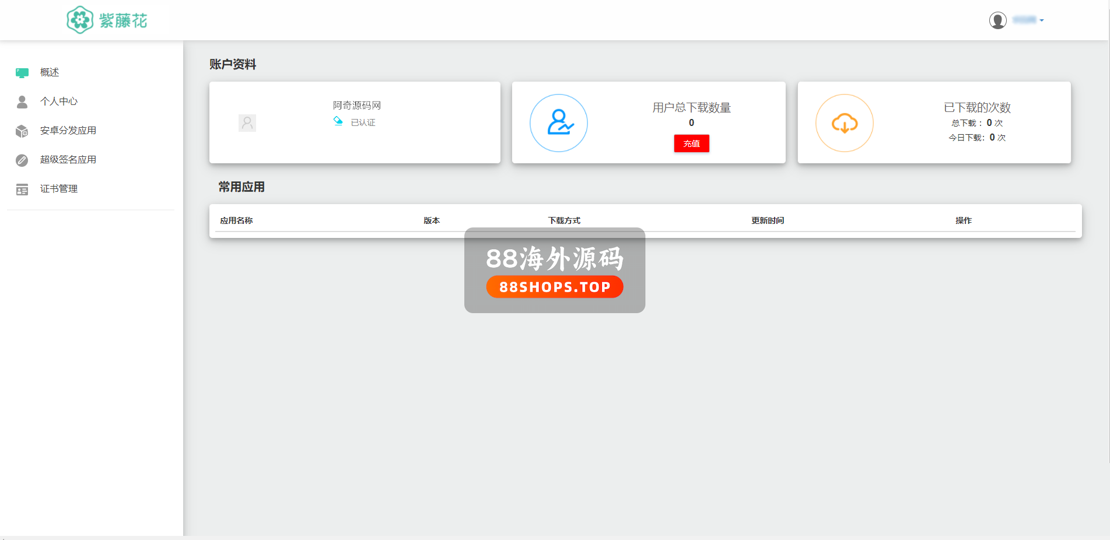Viewport: 1110px width, 540px height.
Task: Click the 紫藤花 logo icon
Action: point(80,20)
